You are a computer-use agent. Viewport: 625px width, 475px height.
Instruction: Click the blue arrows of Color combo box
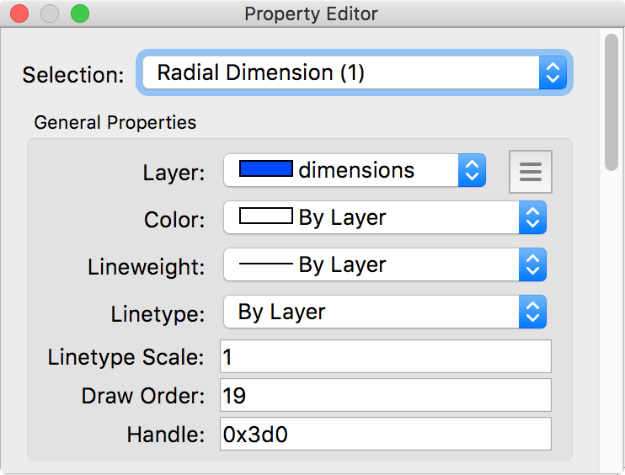532,218
